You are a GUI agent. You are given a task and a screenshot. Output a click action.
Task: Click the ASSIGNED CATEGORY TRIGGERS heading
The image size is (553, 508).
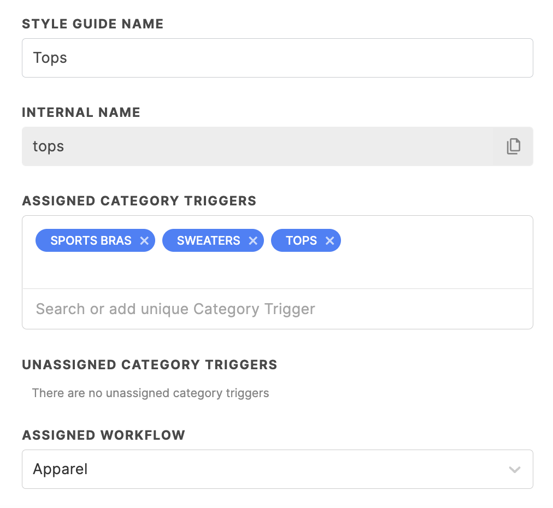click(139, 200)
